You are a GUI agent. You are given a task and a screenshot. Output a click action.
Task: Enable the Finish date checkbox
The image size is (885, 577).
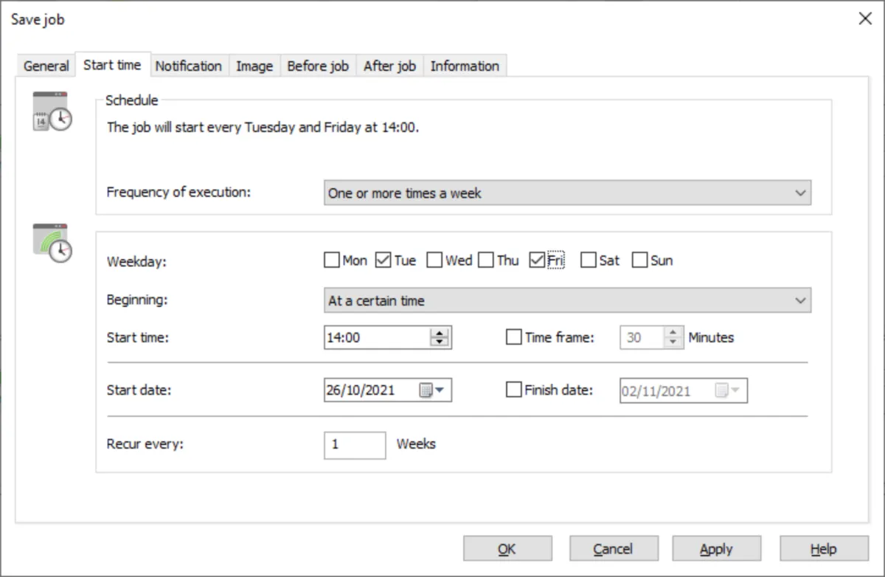514,390
